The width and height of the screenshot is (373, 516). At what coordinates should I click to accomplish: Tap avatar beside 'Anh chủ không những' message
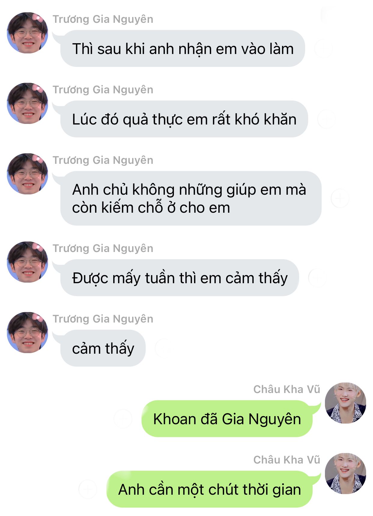pyautogui.click(x=28, y=174)
